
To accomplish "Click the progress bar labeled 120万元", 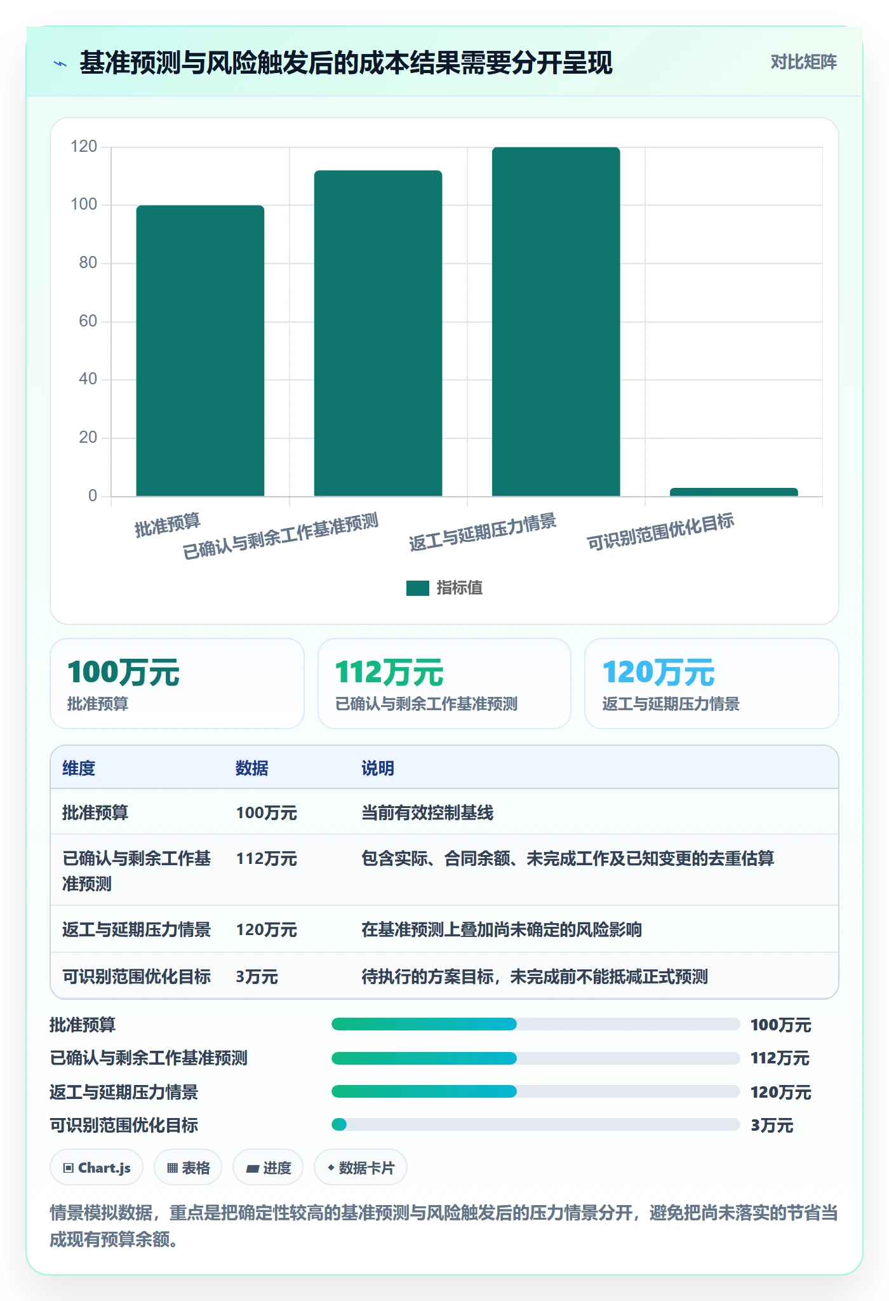I will click(x=536, y=1091).
